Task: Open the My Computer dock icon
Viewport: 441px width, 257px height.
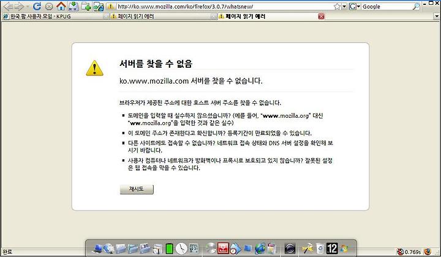Action: tap(97, 248)
